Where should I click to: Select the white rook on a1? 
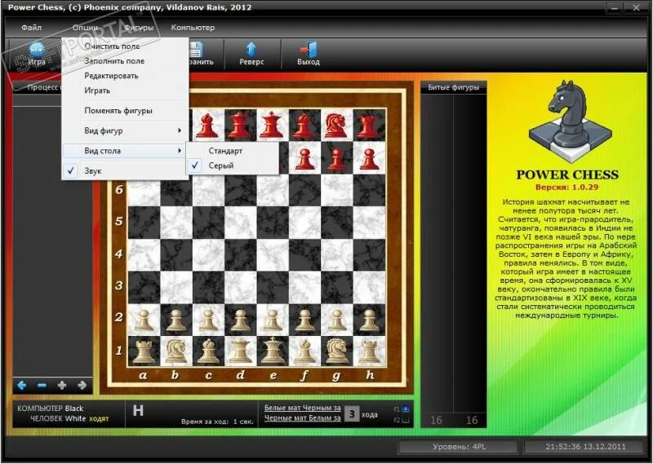tap(144, 351)
